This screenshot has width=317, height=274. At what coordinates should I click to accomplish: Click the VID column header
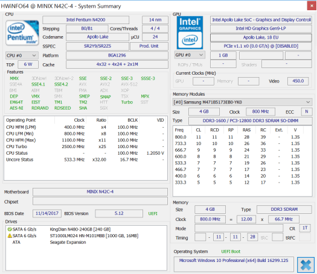153,120
